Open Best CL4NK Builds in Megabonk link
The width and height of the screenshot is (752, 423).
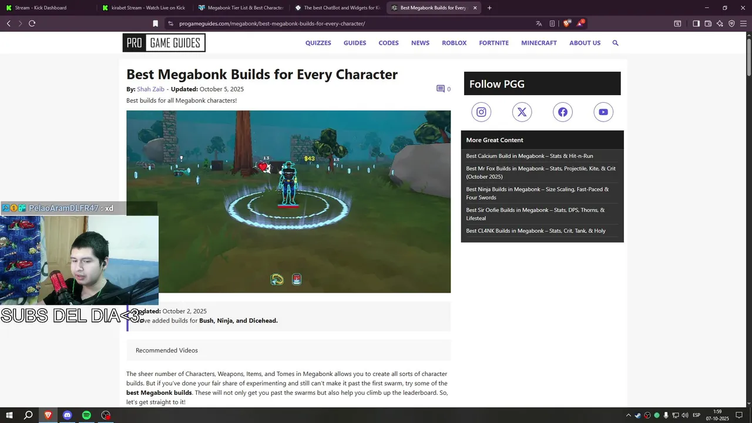(536, 231)
